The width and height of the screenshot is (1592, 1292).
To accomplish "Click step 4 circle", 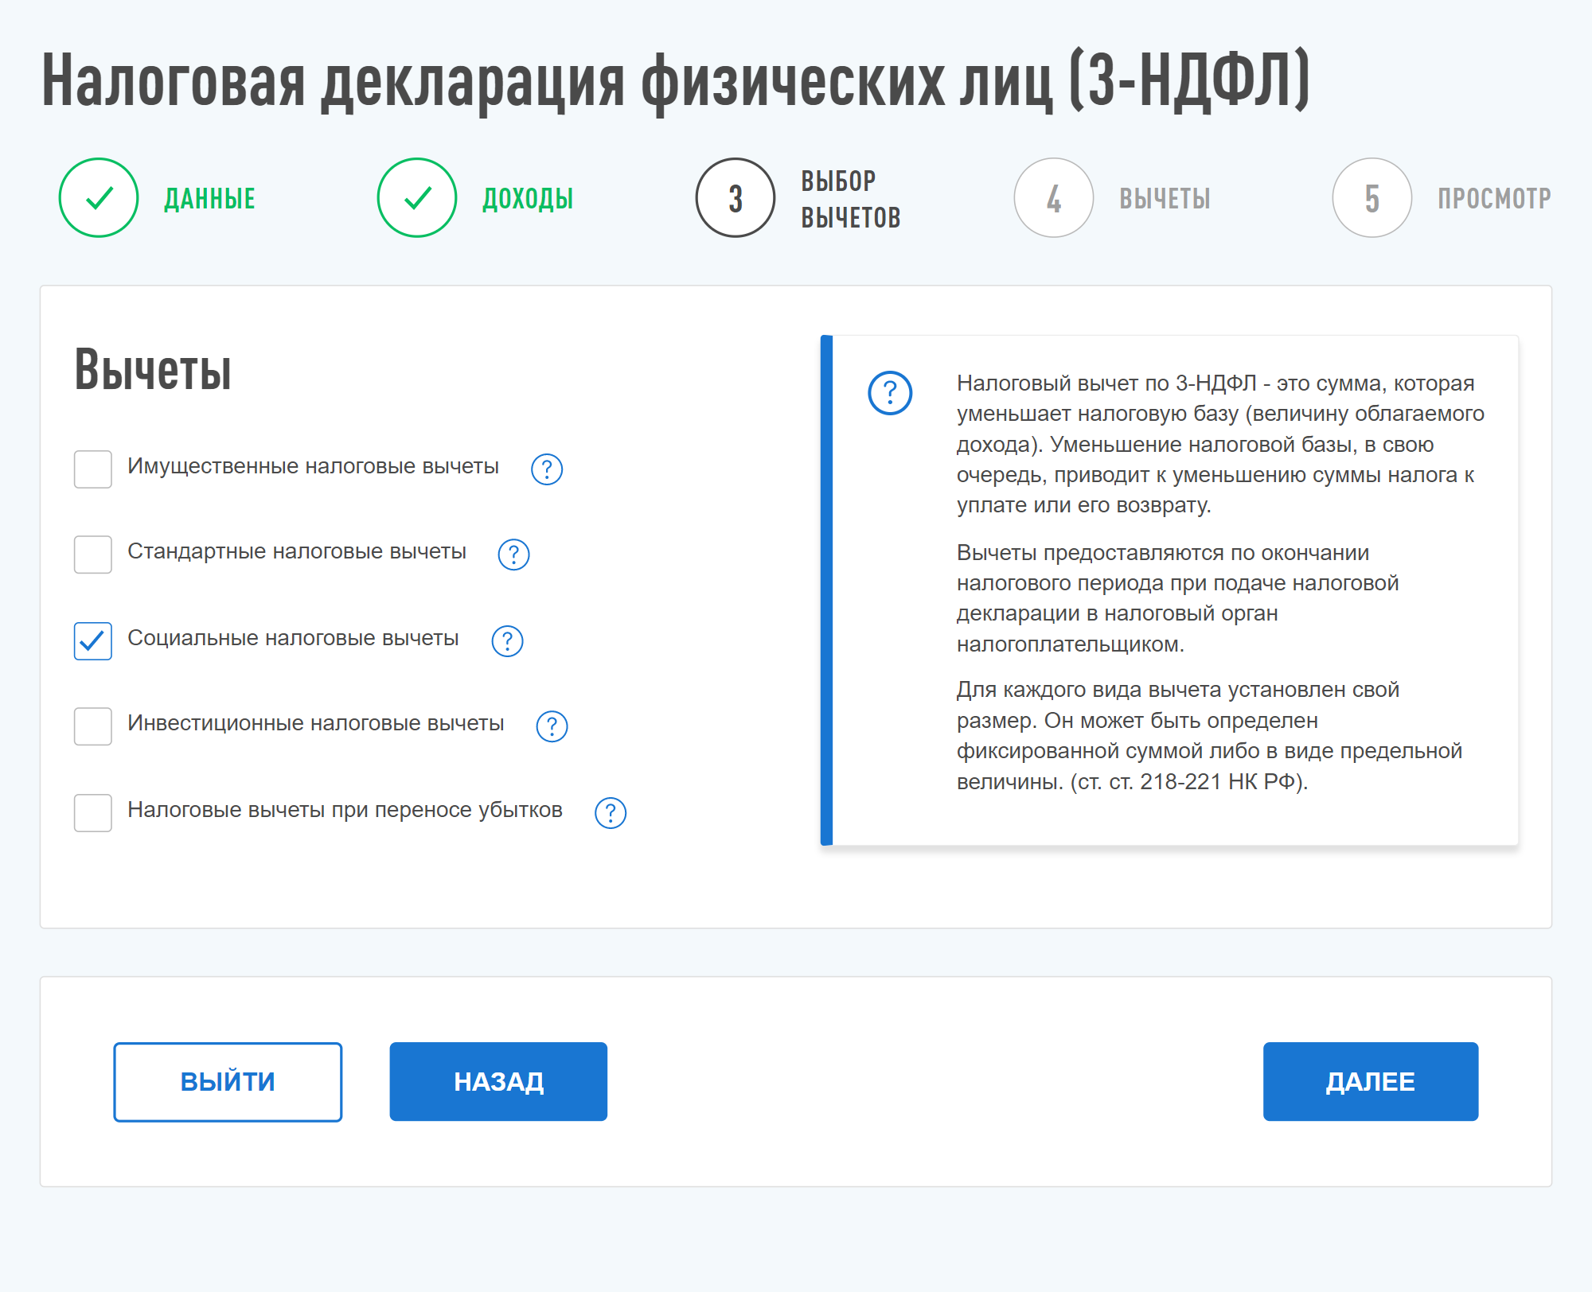I will (1054, 198).
